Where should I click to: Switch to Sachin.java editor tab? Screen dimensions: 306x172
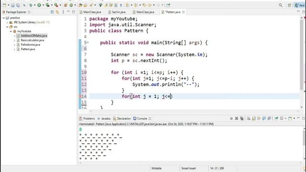[117, 12]
